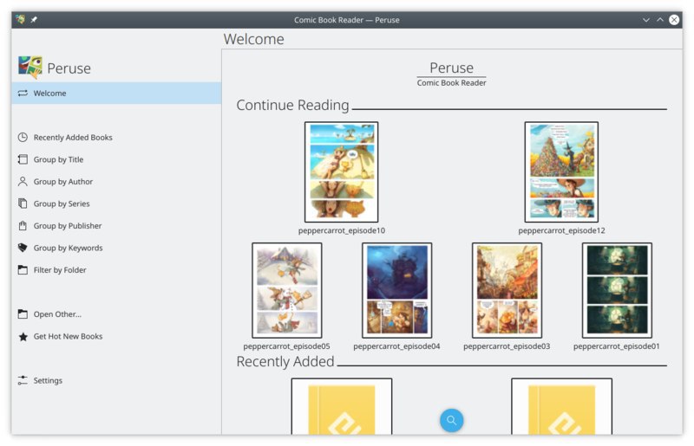
Task: Choose Group by Publisher
Action: pos(116,226)
